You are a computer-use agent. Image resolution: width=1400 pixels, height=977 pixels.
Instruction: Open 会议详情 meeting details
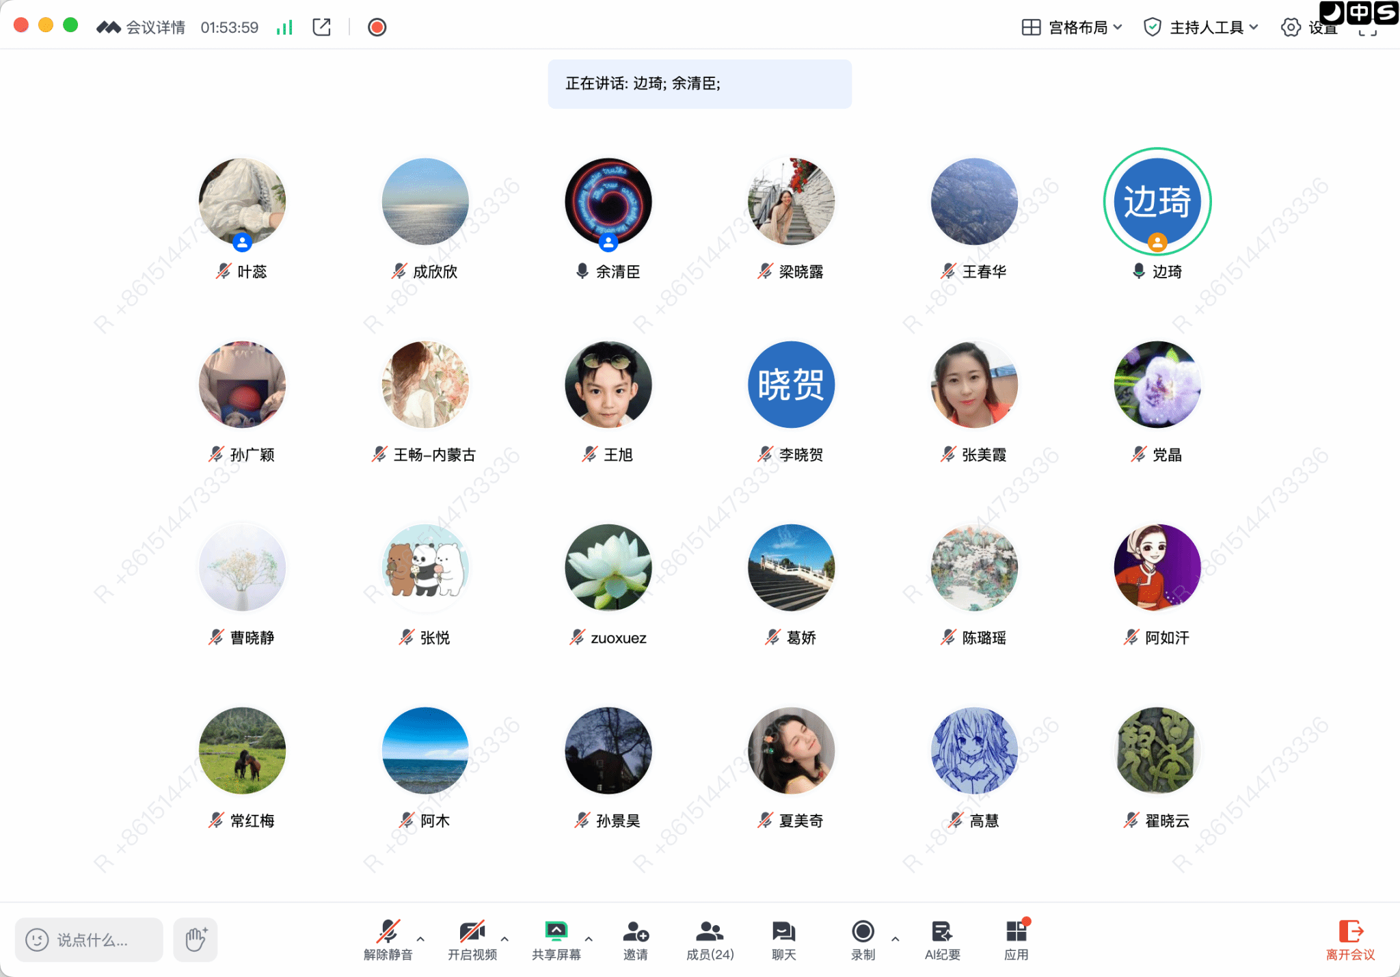[x=155, y=27]
